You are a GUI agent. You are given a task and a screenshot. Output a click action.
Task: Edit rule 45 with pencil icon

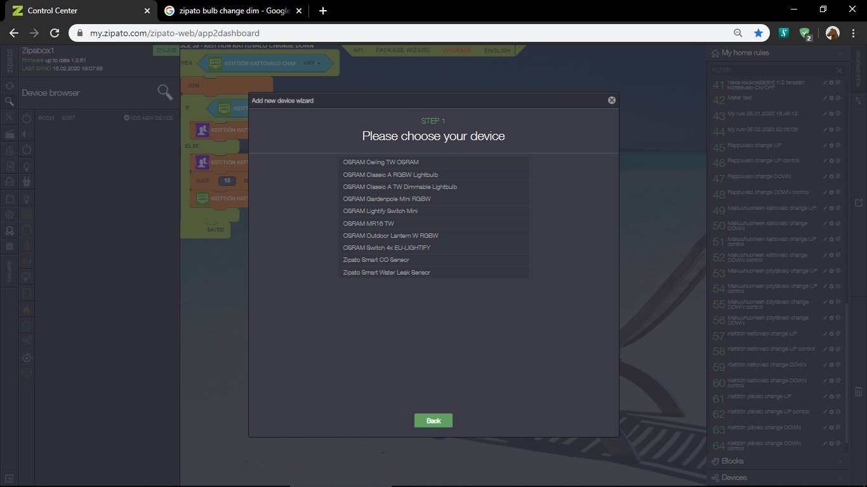(x=825, y=145)
